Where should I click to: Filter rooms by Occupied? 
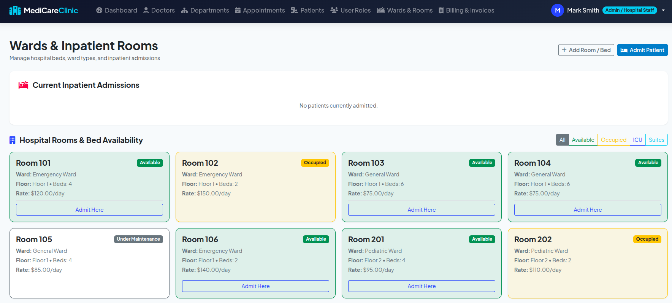613,140
